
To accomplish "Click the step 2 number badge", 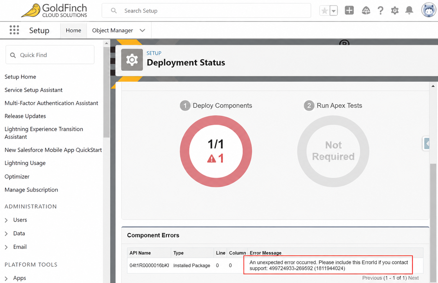I will [x=309, y=106].
